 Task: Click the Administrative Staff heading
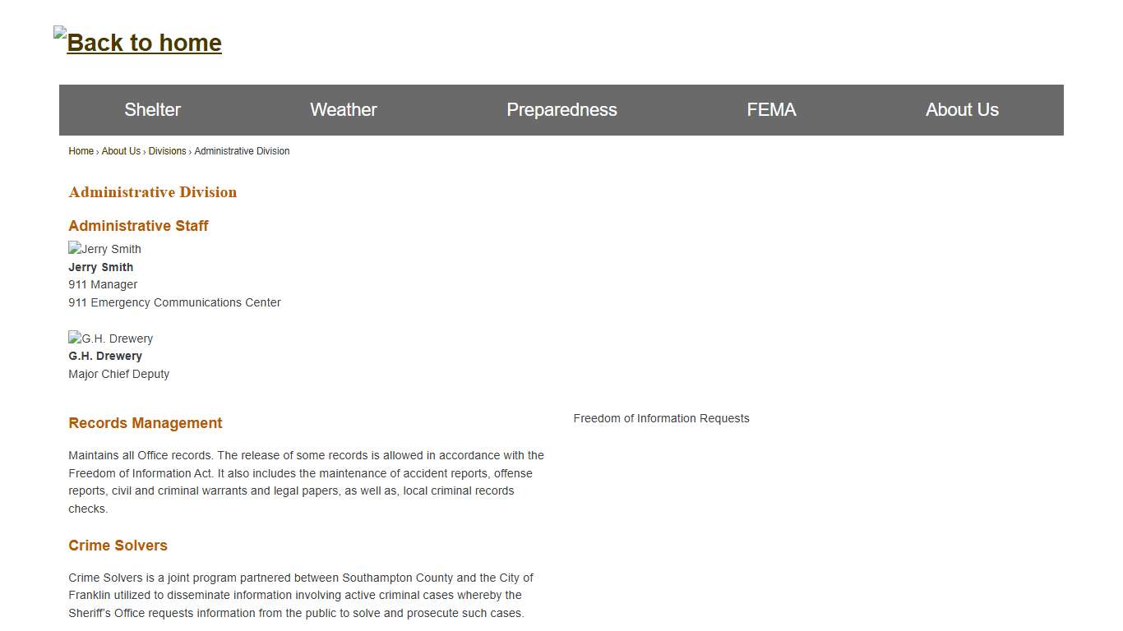138,226
